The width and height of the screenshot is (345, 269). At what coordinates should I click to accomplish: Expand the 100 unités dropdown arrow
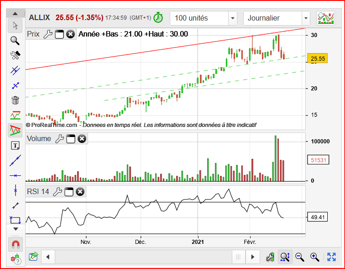point(233,18)
